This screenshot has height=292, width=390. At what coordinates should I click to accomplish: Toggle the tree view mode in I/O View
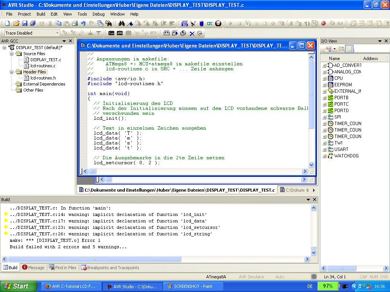tap(341, 49)
